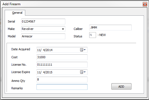149x100 pixels.
Task: Open the Date Acquired calendar picker
Action: tap(83, 50)
